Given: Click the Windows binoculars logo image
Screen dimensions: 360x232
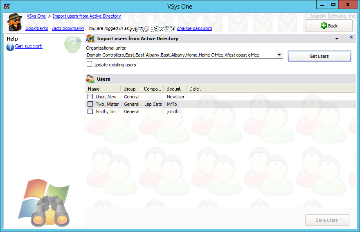Looking at the screenshot, I should 44,203.
